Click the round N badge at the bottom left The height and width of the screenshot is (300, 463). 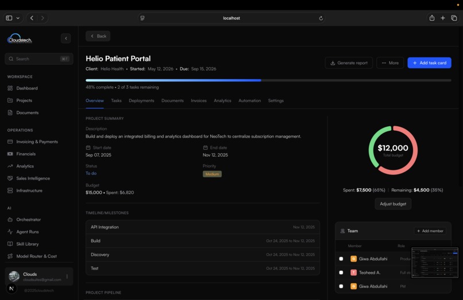[11, 289]
